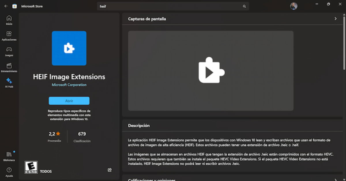Click the Ayuda help icon
Screen dimensions: 346x181
tap(9, 170)
